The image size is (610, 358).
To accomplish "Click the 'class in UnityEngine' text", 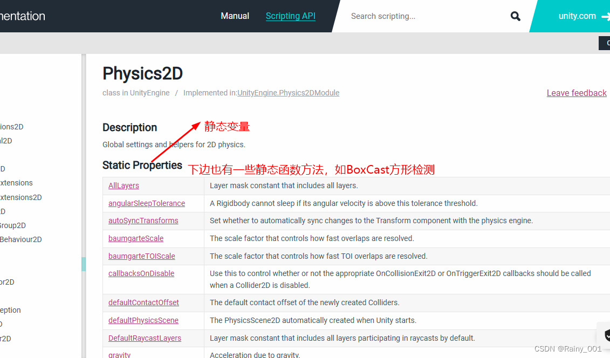I will [136, 93].
